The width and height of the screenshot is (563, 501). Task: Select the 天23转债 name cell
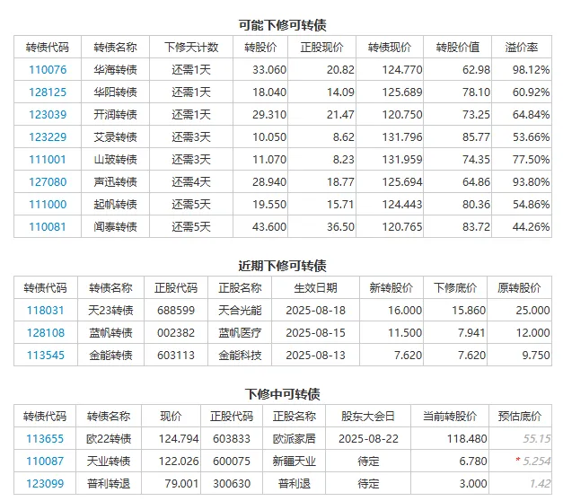(x=110, y=311)
